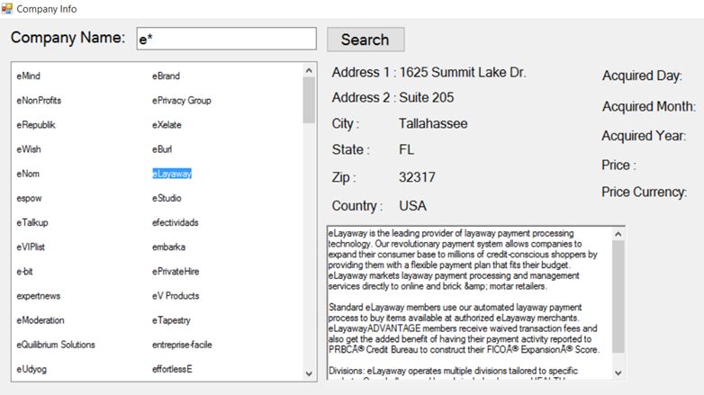704x395 pixels.
Task: Pick eBuri in the company list
Action: [162, 149]
